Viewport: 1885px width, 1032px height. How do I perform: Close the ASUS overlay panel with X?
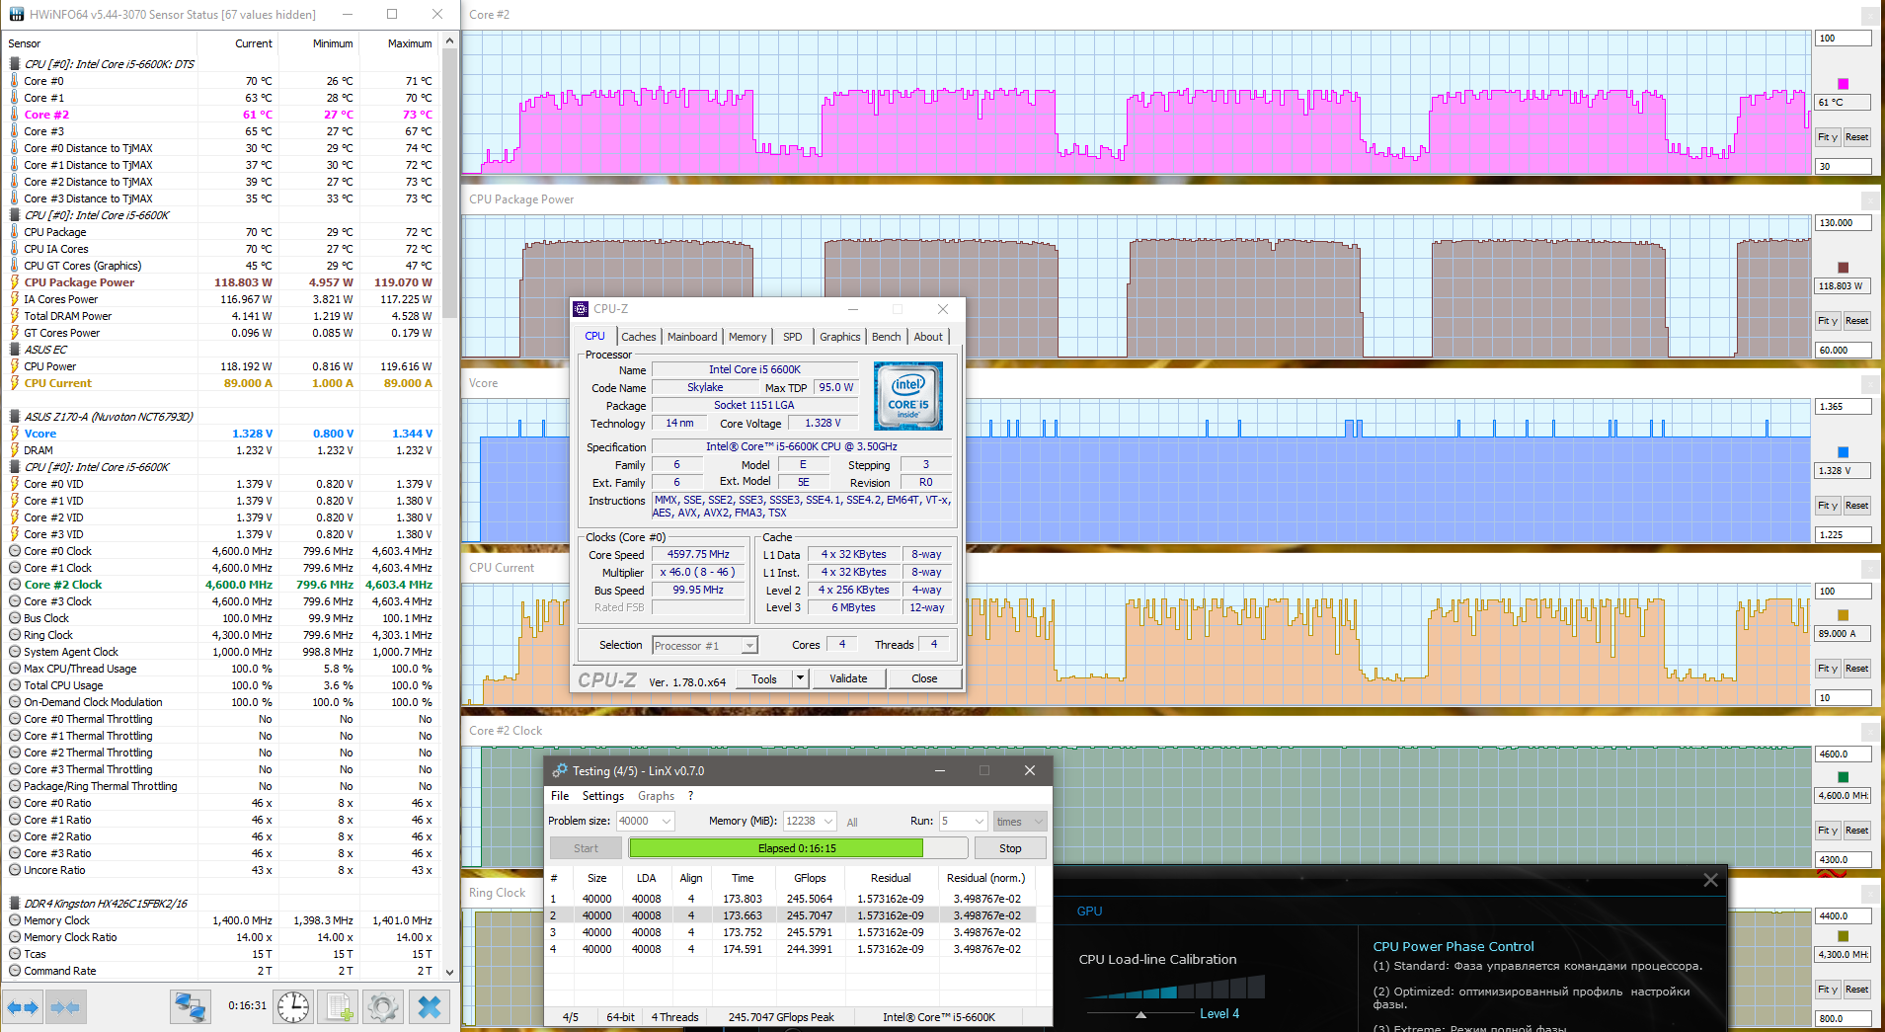click(x=1710, y=880)
